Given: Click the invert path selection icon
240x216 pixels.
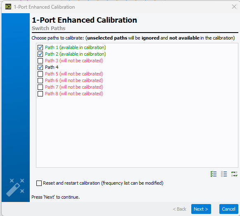Looking at the screenshot, I should click(x=234, y=174).
